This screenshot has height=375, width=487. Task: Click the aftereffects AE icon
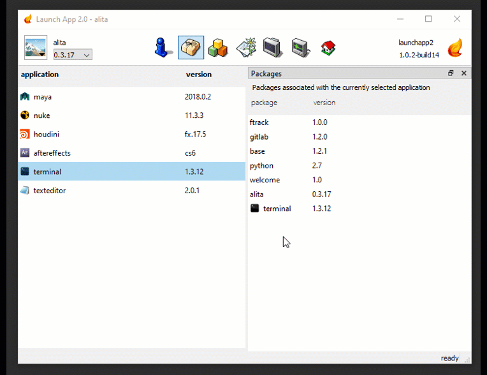(x=25, y=152)
